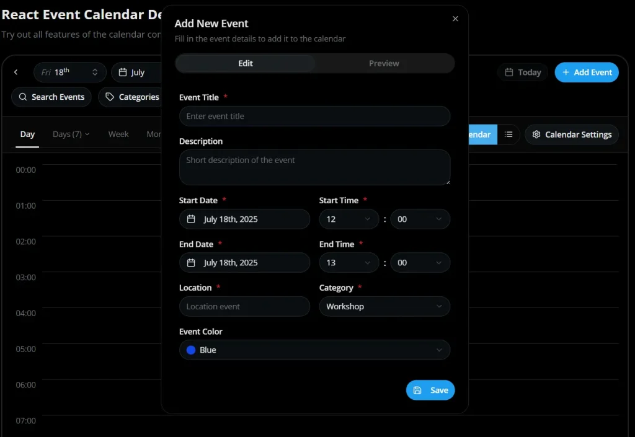Open the Category dropdown showing Workshop
The image size is (635, 437).
pyautogui.click(x=384, y=306)
